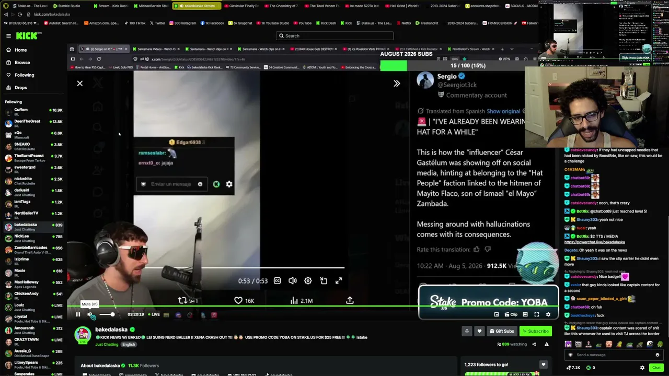The image size is (669, 376).
Task: Rate translation thumbs down
Action: click(x=488, y=250)
